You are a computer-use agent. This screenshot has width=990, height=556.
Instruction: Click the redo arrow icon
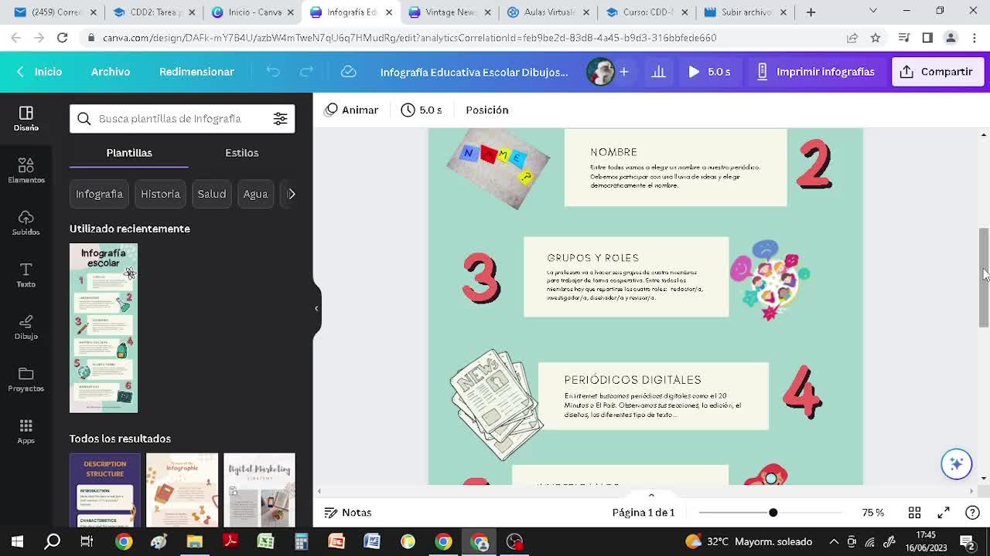click(x=307, y=72)
